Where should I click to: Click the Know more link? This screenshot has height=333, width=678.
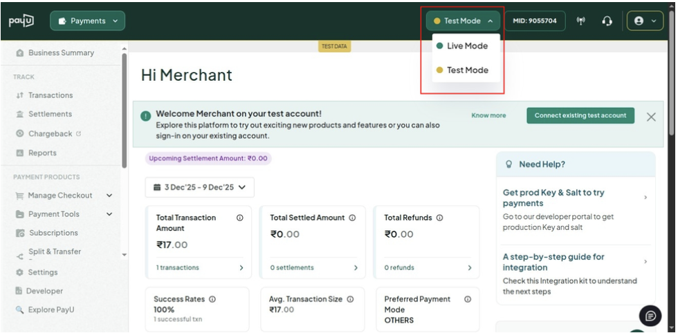(488, 115)
